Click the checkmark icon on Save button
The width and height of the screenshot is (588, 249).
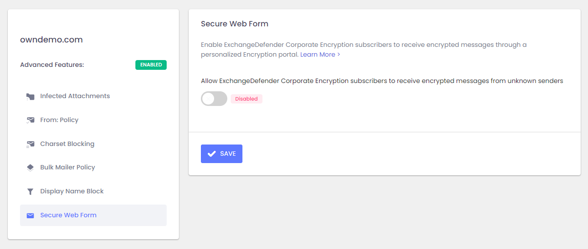tap(212, 154)
